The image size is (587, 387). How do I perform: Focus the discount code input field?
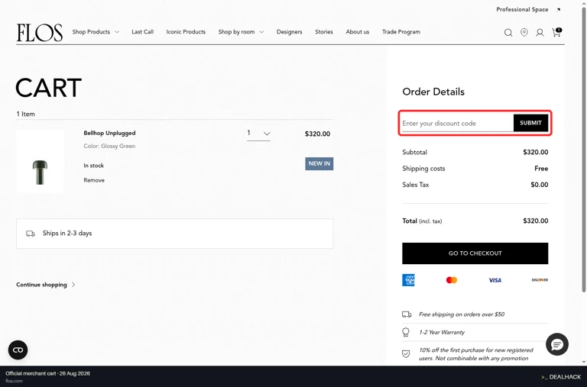pos(458,124)
